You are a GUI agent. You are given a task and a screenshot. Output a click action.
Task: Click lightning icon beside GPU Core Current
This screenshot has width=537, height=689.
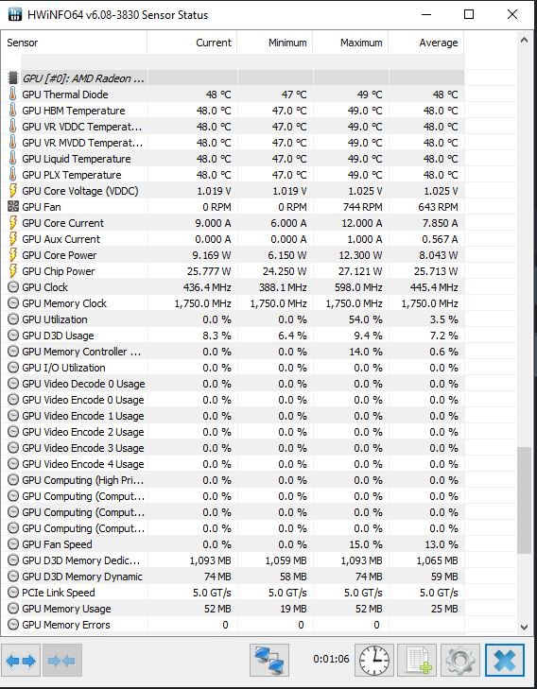[x=13, y=223]
